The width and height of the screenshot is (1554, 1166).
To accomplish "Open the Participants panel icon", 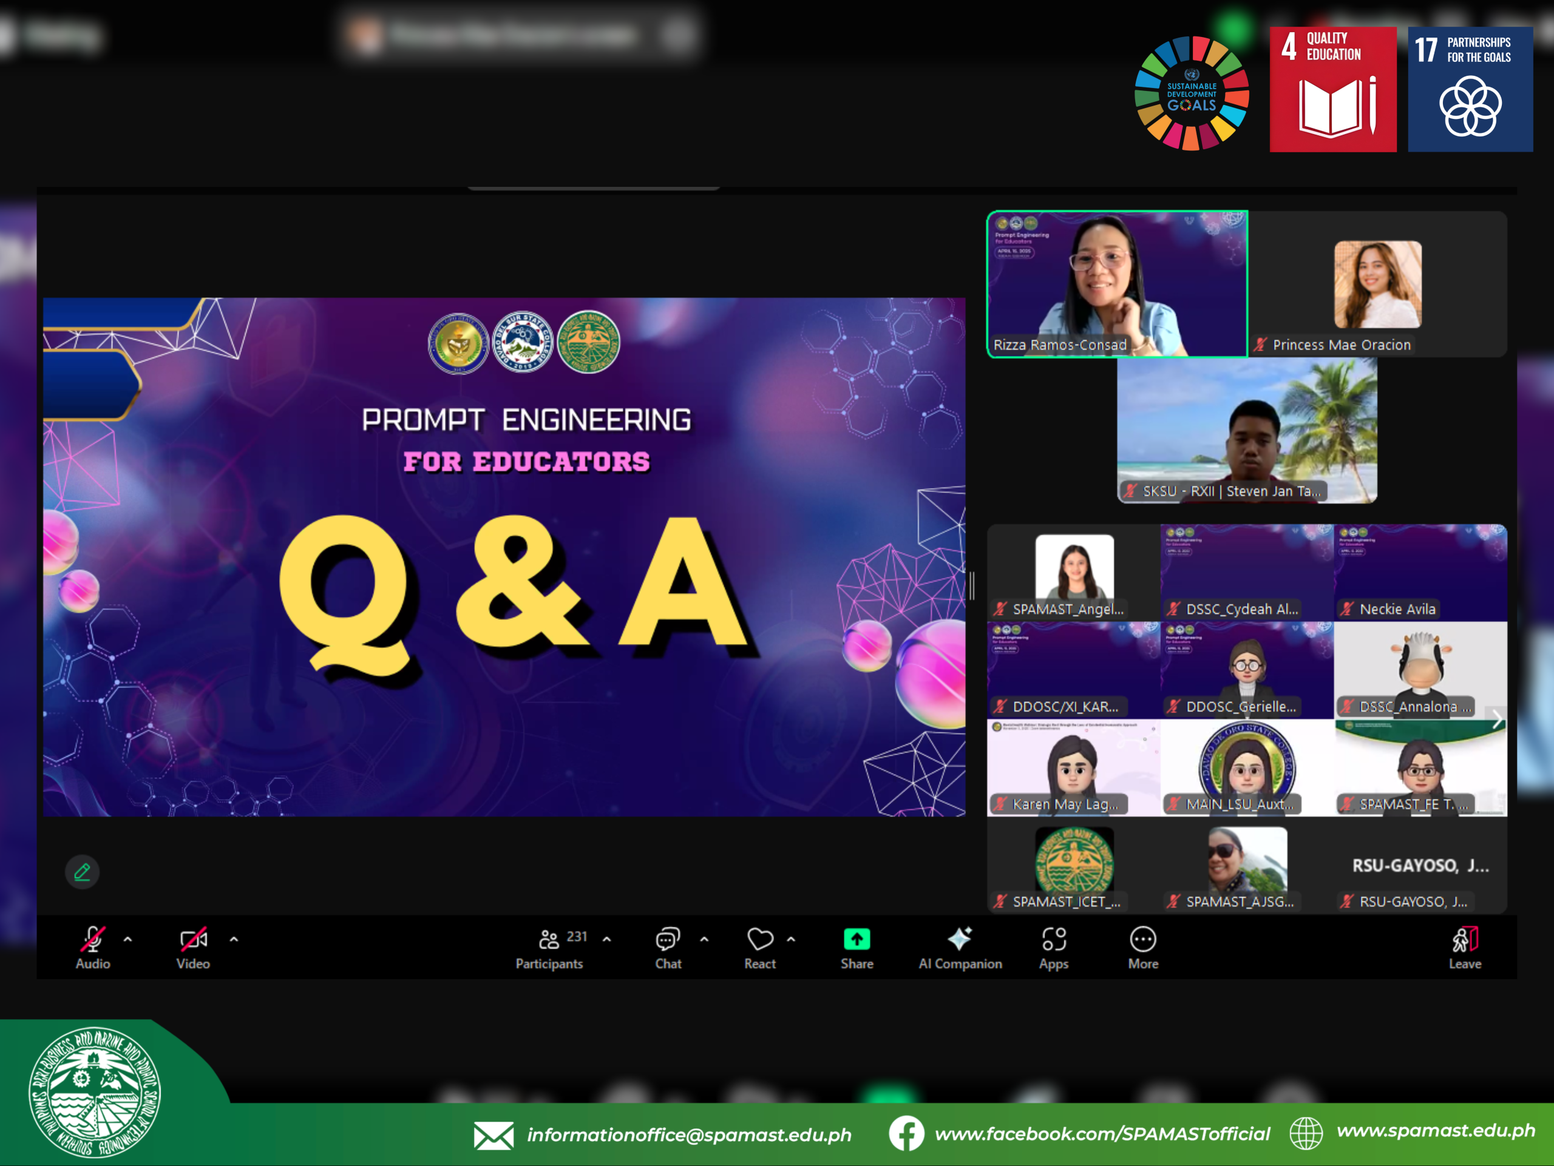I will [x=549, y=939].
